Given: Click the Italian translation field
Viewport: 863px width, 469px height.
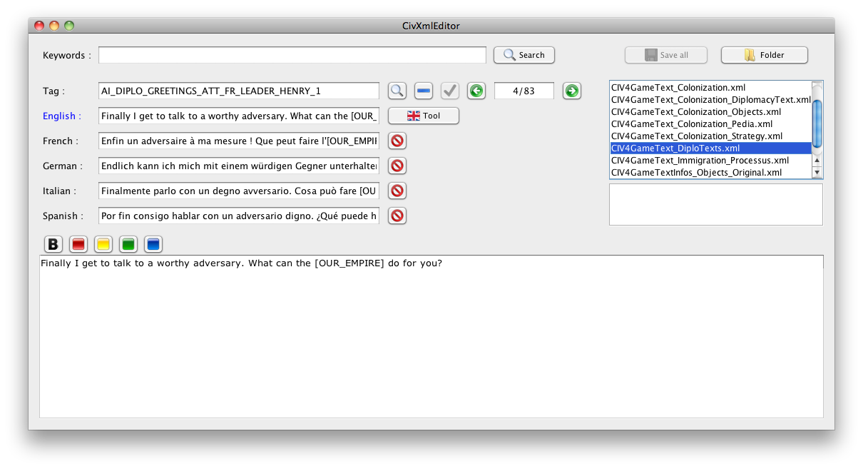Looking at the screenshot, I should (x=239, y=191).
